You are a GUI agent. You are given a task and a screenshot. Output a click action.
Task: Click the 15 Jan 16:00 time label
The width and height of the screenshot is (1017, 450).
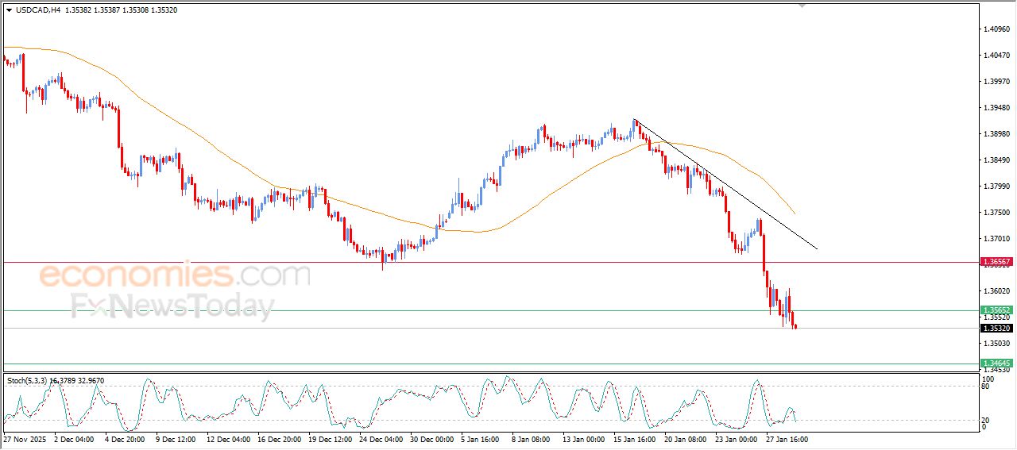pos(632,439)
